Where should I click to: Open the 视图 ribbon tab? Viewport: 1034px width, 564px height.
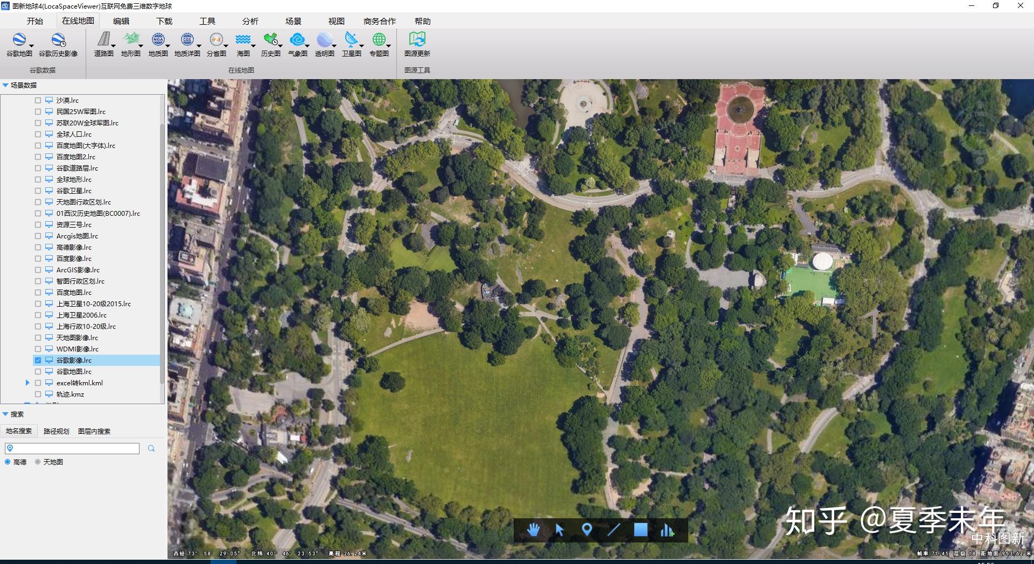tap(337, 21)
